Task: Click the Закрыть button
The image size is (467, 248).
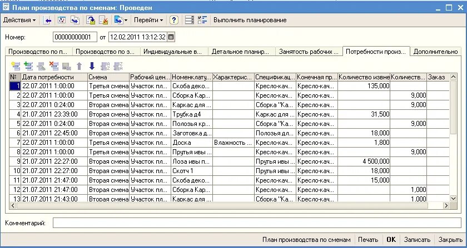Action: [450, 240]
